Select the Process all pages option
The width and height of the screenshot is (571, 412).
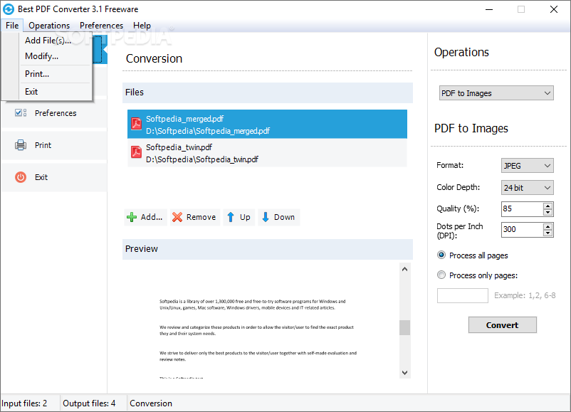(441, 255)
